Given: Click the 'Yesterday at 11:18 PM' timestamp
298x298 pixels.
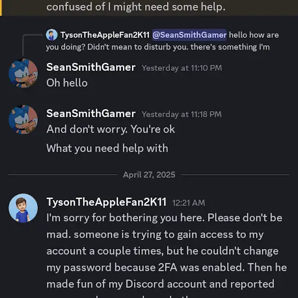Looking at the screenshot, I should pyautogui.click(x=181, y=114).
